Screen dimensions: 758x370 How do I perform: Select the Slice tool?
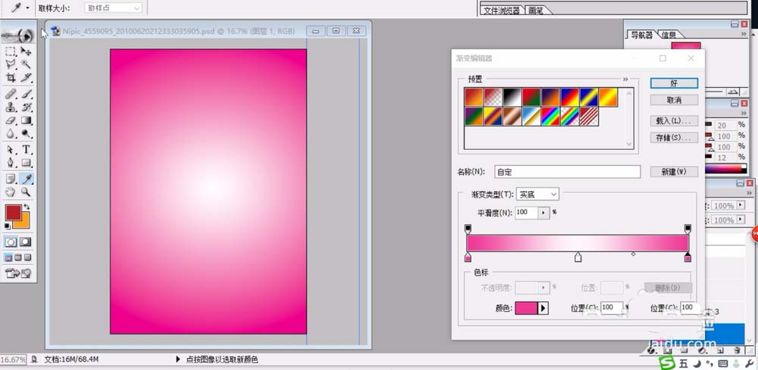pyautogui.click(x=26, y=77)
